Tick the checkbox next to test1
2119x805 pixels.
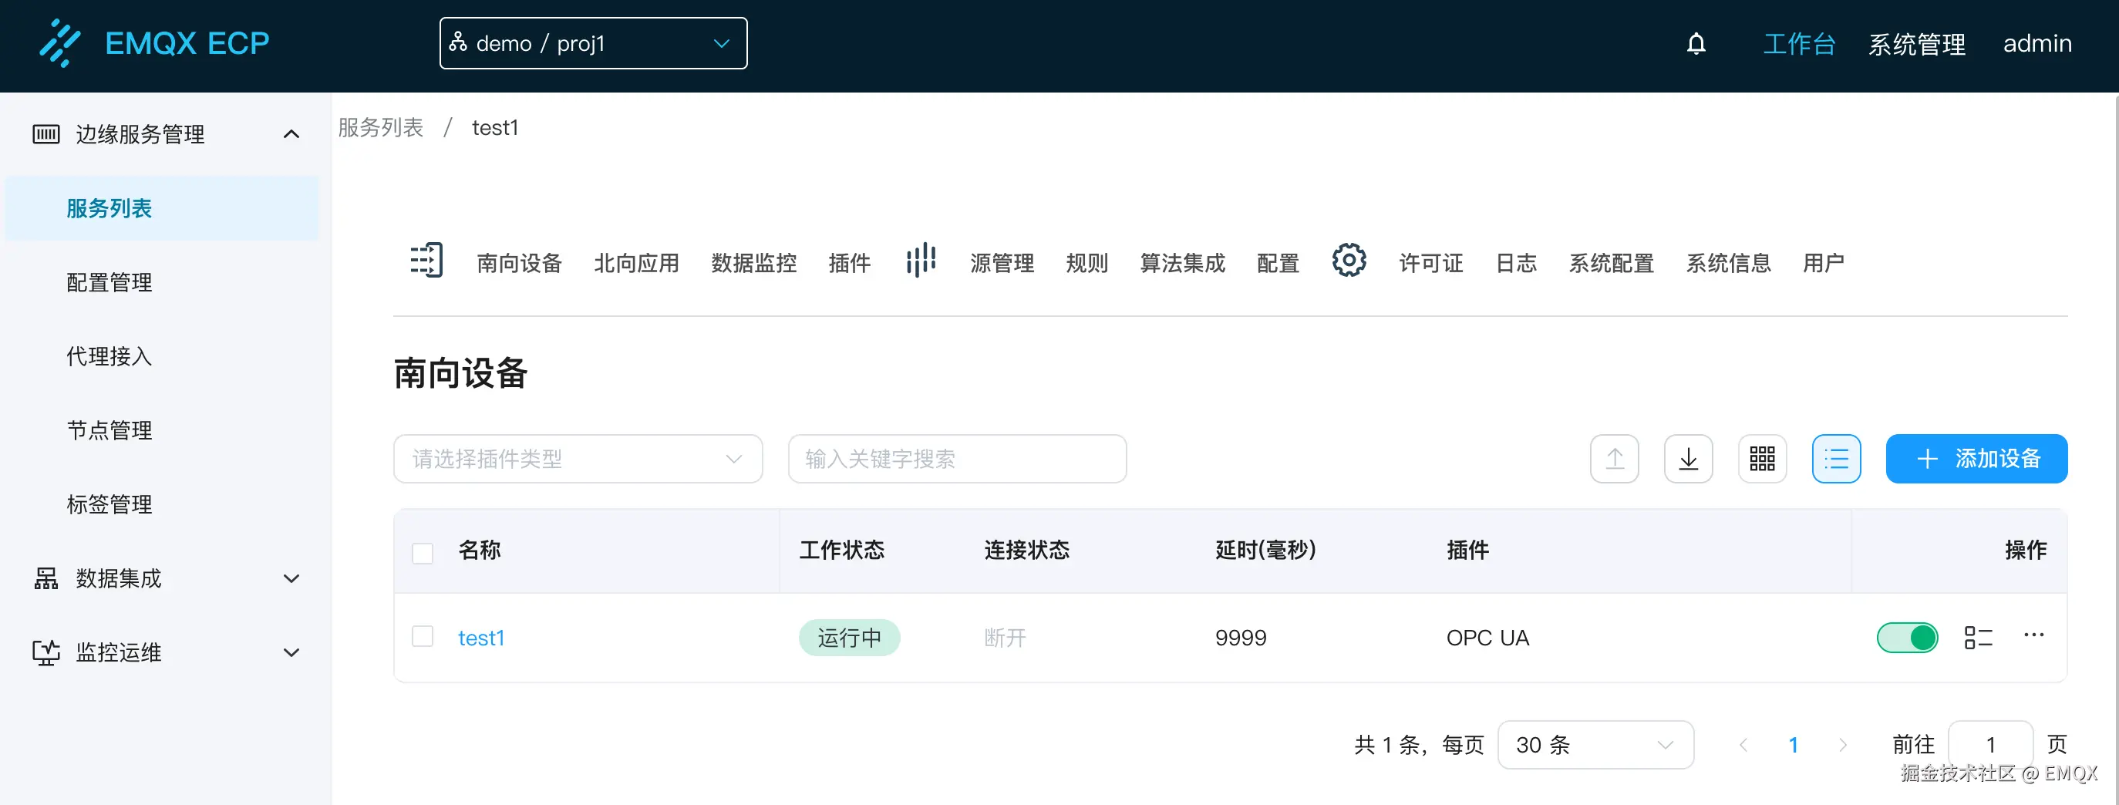click(423, 636)
